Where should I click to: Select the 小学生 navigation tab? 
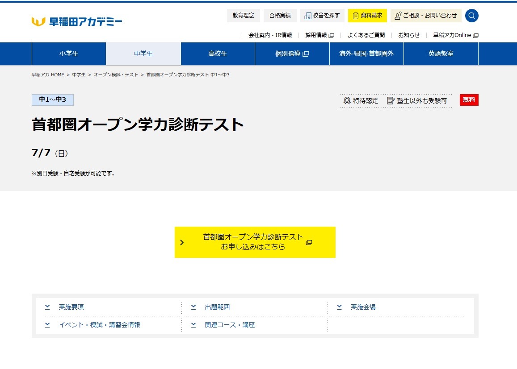[x=69, y=54]
